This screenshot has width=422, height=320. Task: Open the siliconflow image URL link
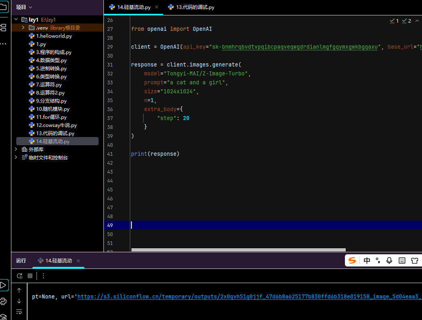(x=250, y=296)
